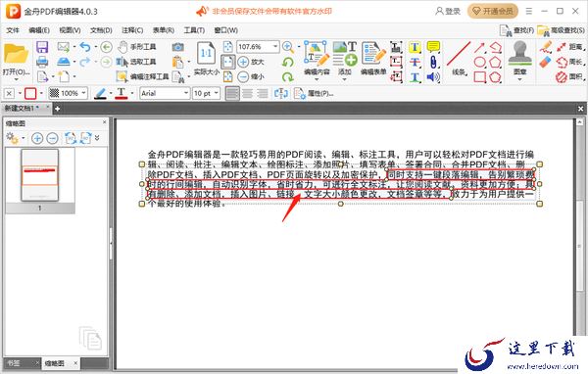Select the yellow highlight text tool

(x=415, y=47)
